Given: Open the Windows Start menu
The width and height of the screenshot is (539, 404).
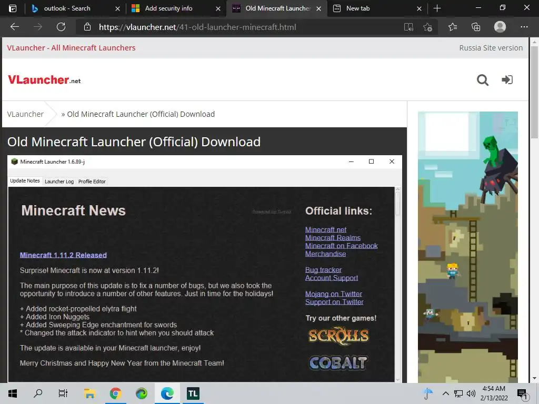Looking at the screenshot, I should pyautogui.click(x=13, y=393).
